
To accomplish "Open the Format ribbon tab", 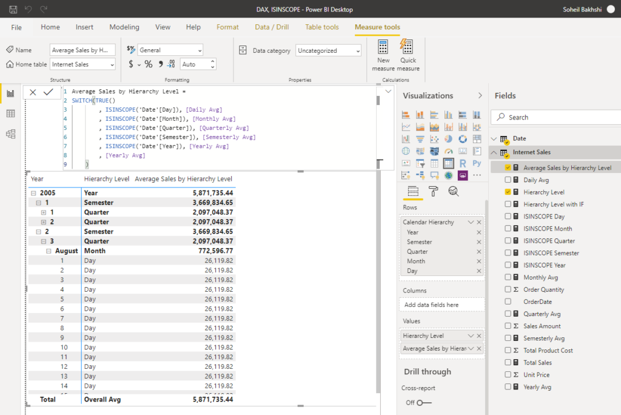I will [x=228, y=27].
